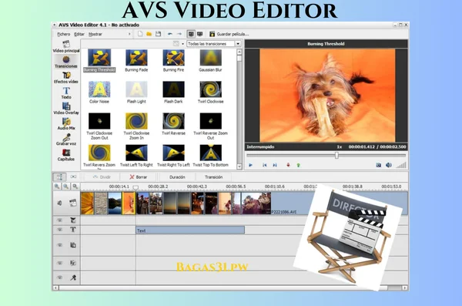Click the Borrar button
Viewport: 462px width, 306px height.
139,177
